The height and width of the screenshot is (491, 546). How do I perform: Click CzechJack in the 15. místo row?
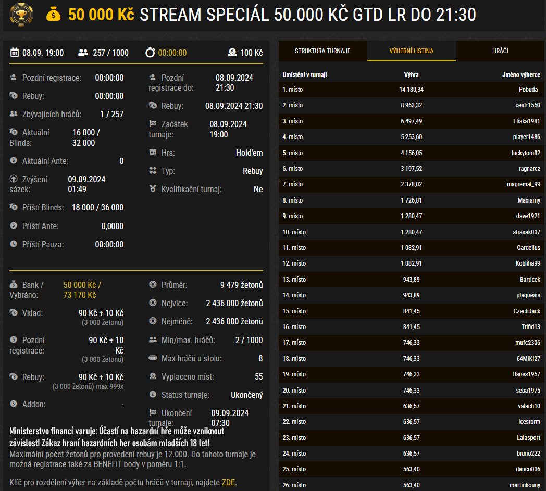[527, 311]
